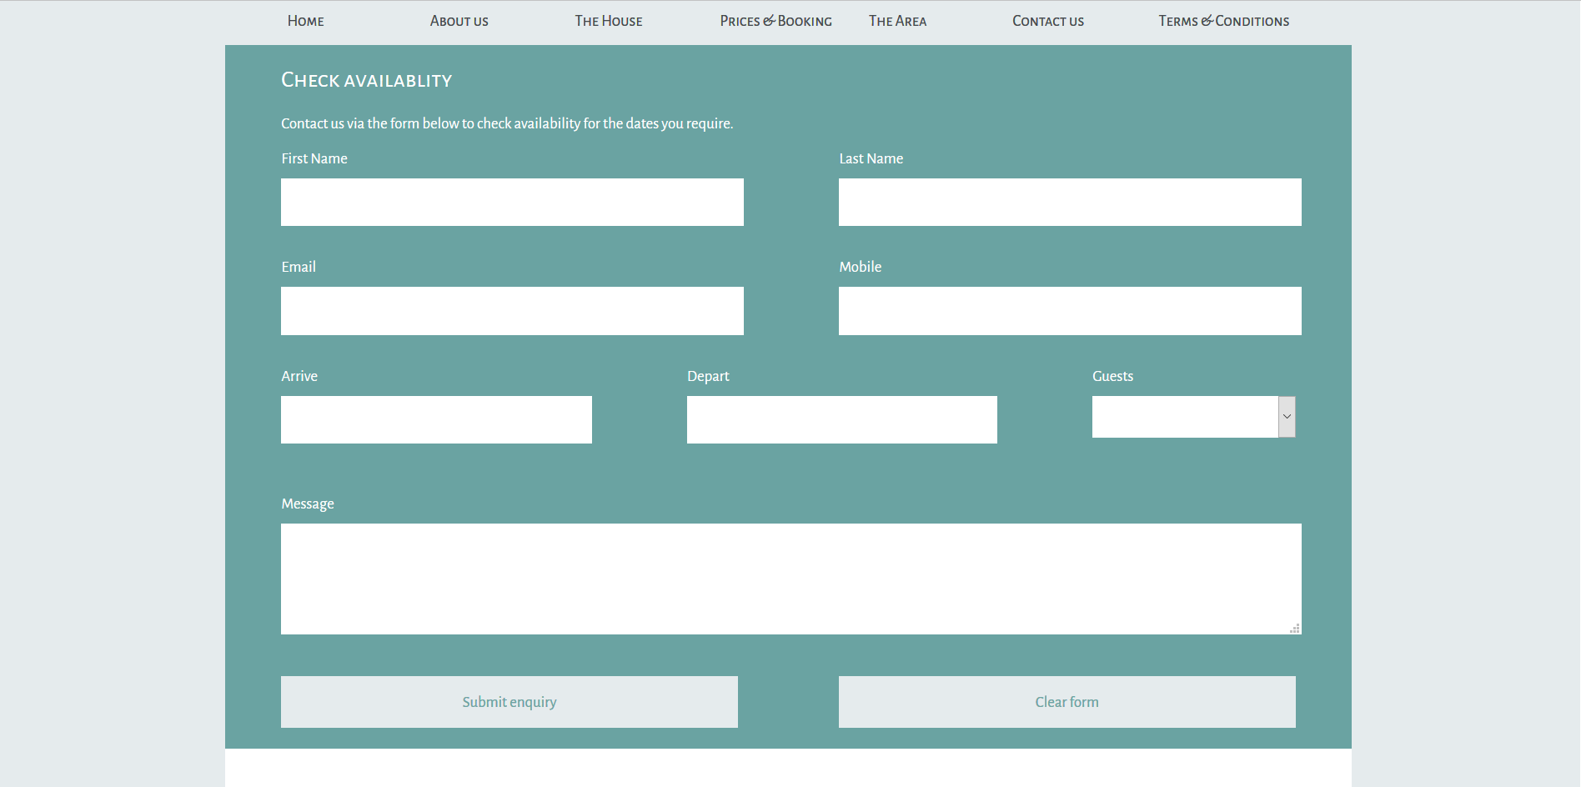Click into the Email field
The width and height of the screenshot is (1581, 787).
512,311
